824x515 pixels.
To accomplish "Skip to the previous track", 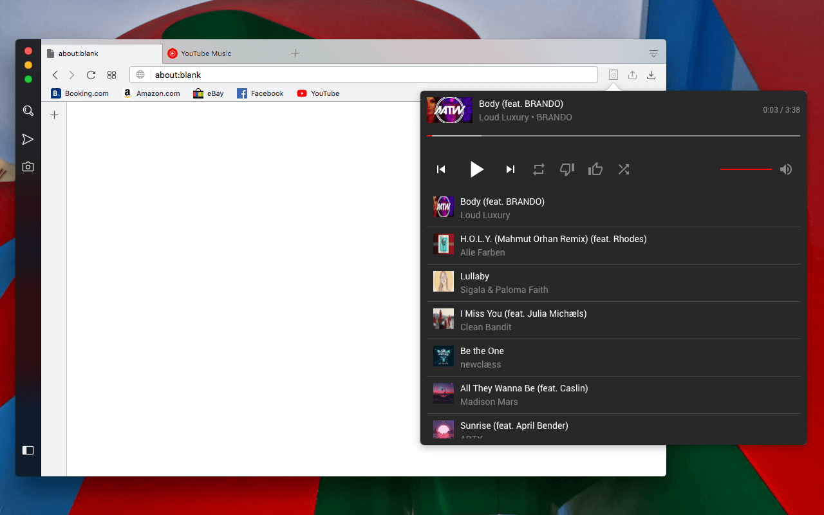I will click(x=441, y=169).
